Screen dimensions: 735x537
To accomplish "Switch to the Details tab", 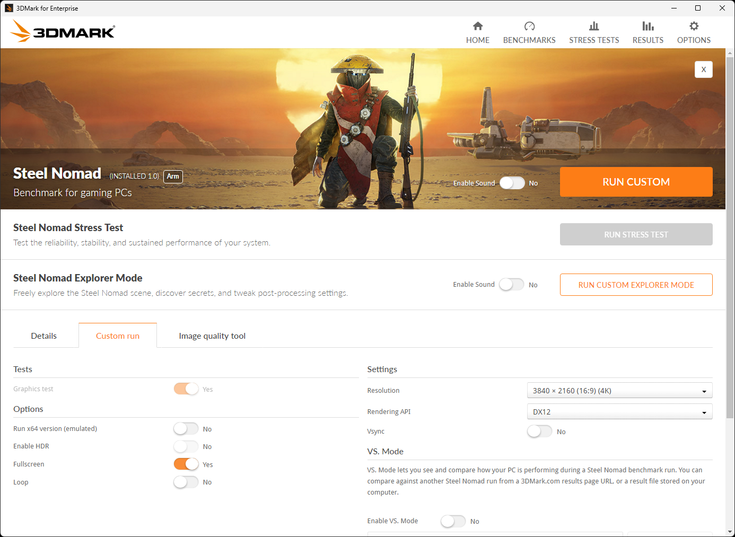I will [44, 336].
